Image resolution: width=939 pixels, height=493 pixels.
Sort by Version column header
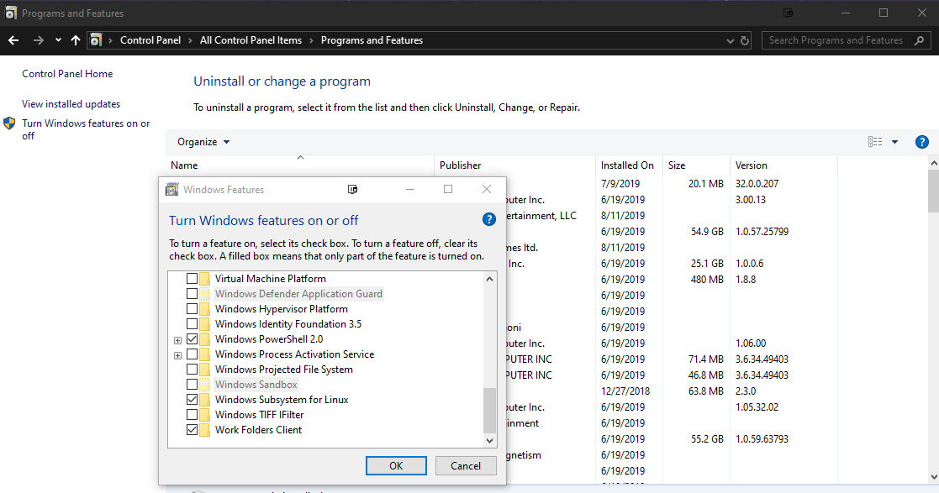tap(783, 165)
